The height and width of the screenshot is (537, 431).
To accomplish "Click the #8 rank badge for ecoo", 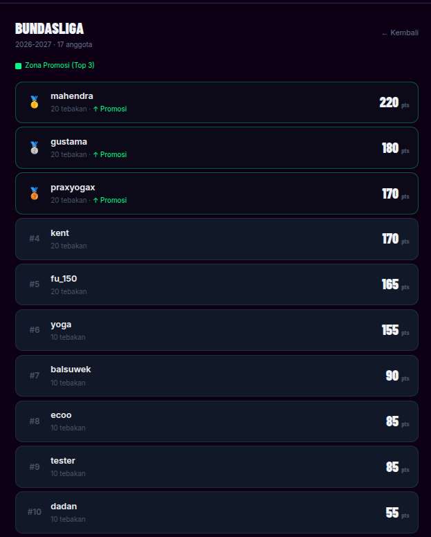I will coord(34,421).
